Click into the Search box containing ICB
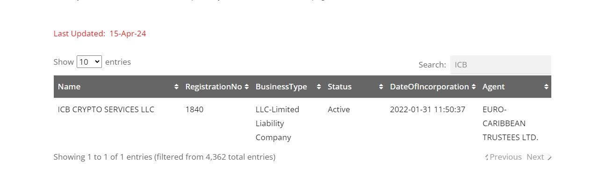The image size is (599, 189). [x=500, y=65]
